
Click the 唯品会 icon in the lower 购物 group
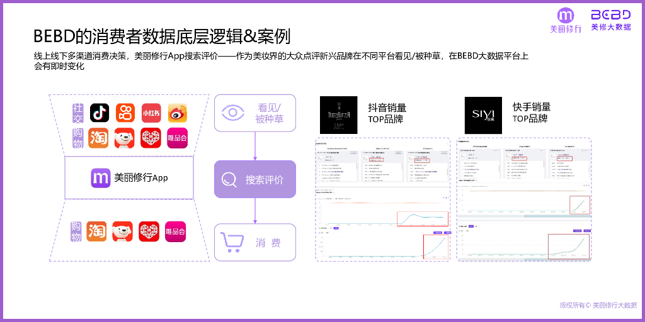[176, 231]
